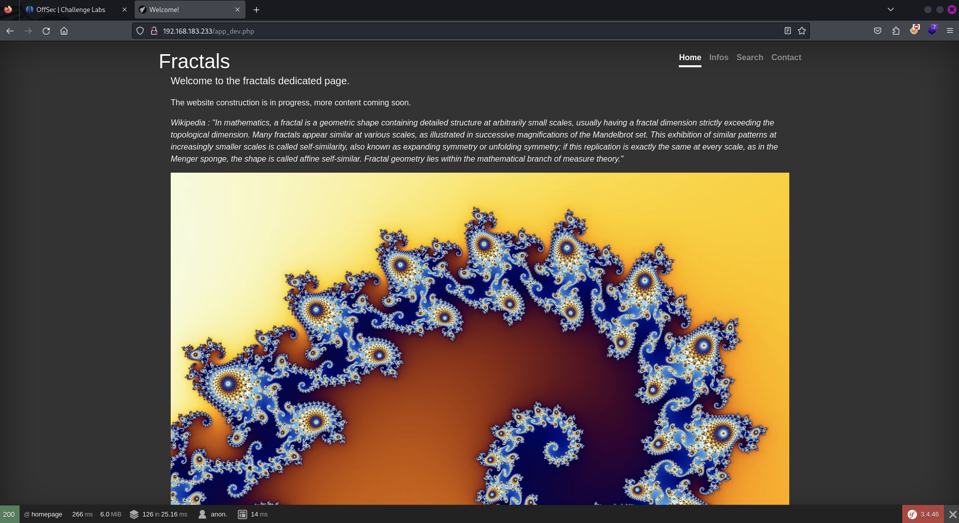Open the Firefox hamburger application menu
This screenshot has width=959, height=523.
pyautogui.click(x=949, y=31)
